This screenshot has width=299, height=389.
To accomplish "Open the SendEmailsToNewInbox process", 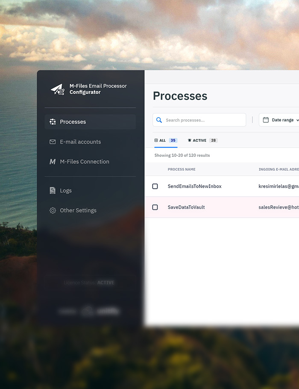I will (x=194, y=186).
